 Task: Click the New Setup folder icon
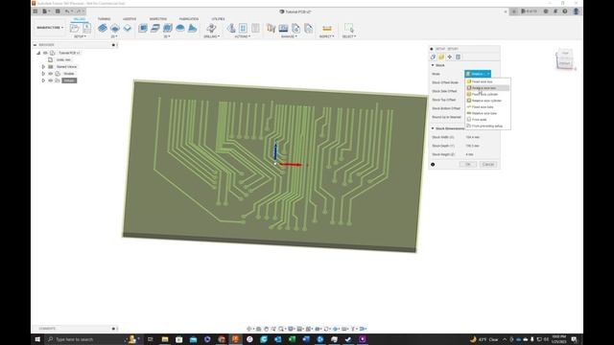(x=75, y=28)
